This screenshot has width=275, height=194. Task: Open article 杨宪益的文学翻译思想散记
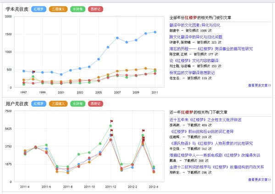click(x=192, y=73)
